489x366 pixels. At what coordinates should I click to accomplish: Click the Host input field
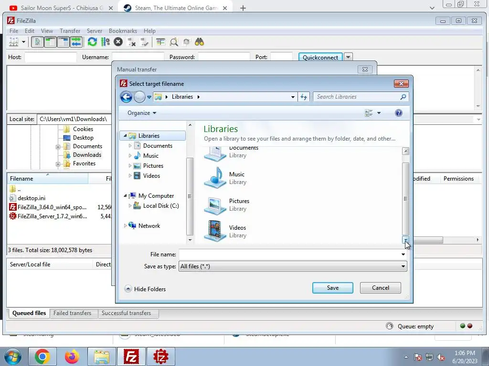tap(51, 57)
